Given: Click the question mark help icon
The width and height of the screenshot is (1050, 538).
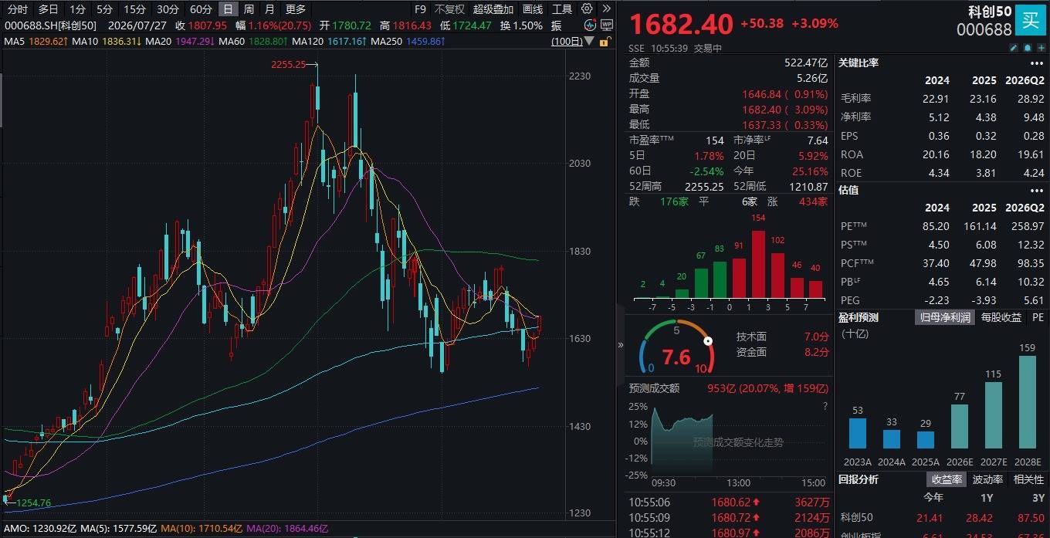Looking at the screenshot, I should click(825, 406).
